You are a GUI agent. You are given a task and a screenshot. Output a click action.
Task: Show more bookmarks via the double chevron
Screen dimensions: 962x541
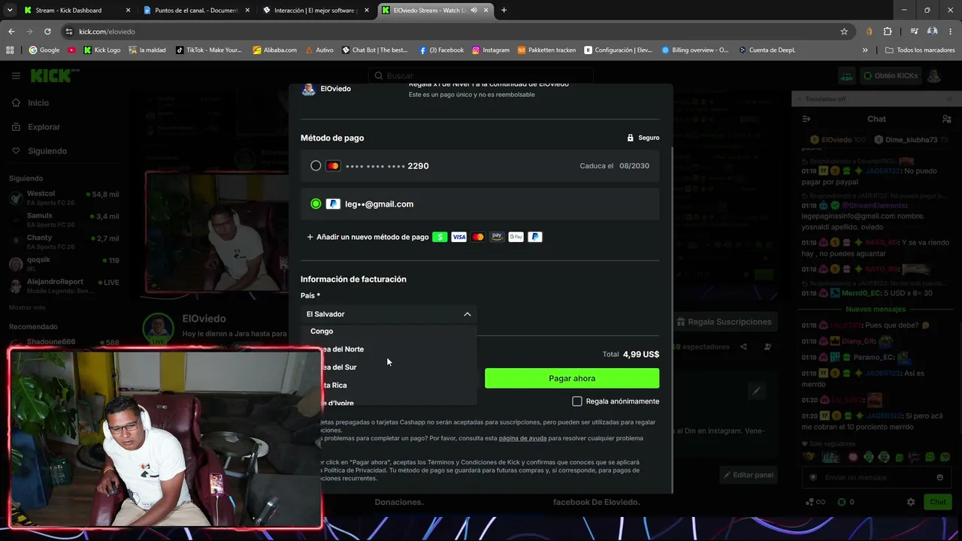(865, 50)
